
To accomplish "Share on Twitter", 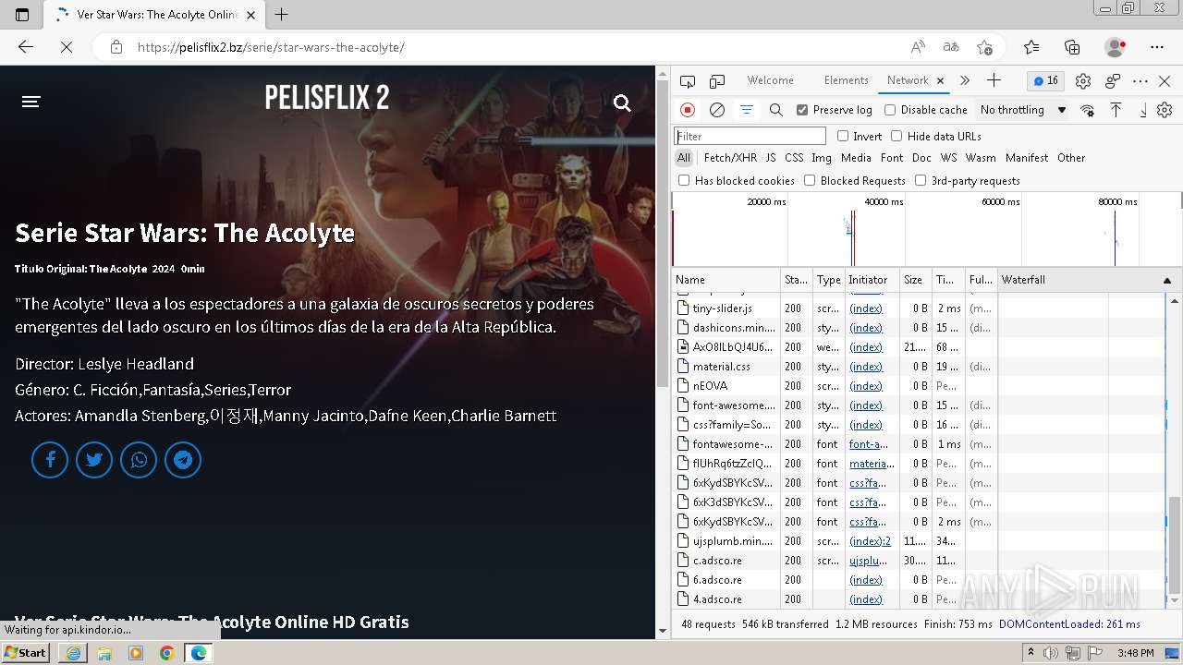I will click(94, 460).
